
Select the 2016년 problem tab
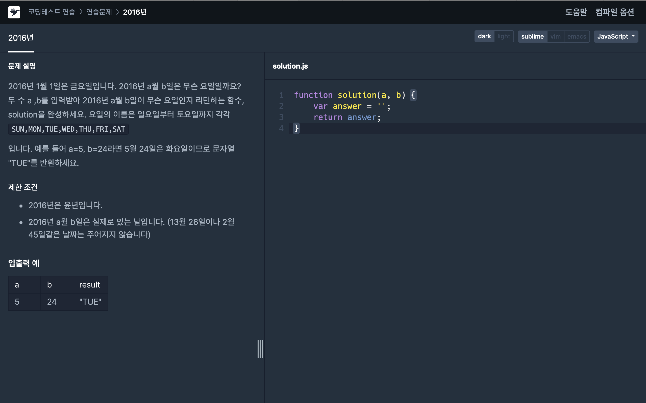pos(21,38)
